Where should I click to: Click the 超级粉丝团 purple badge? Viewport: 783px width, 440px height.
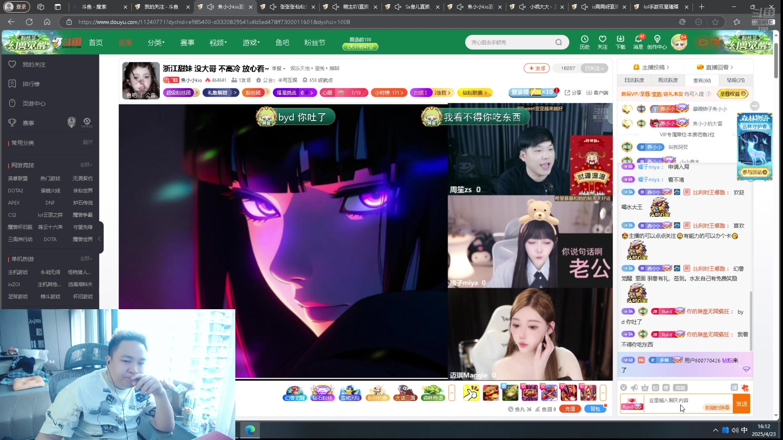(x=181, y=93)
